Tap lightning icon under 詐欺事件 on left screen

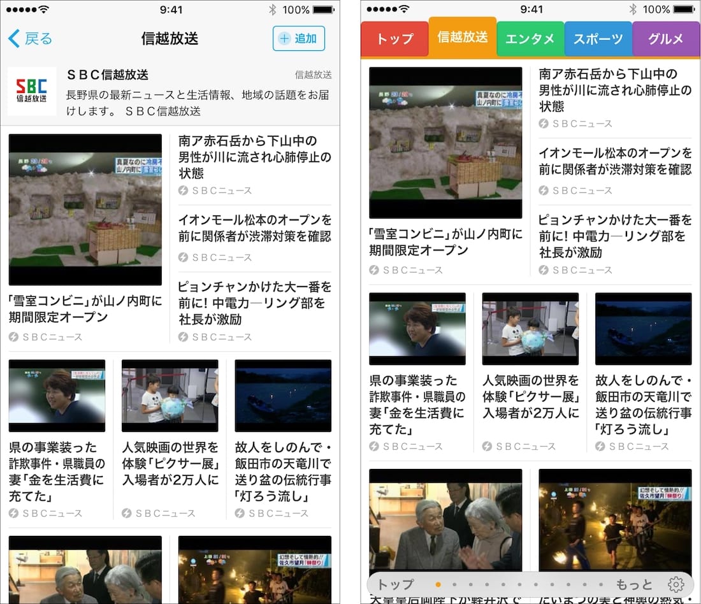(13, 514)
